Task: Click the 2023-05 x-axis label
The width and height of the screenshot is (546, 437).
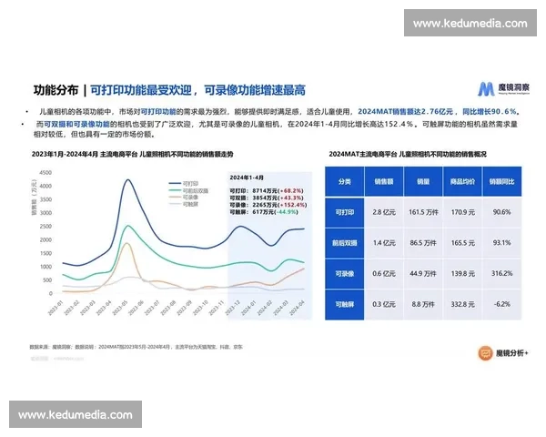Action: tap(120, 308)
